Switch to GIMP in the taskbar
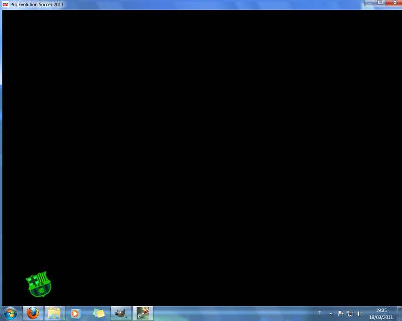Screen dimensions: 402x321 (x=120, y=313)
